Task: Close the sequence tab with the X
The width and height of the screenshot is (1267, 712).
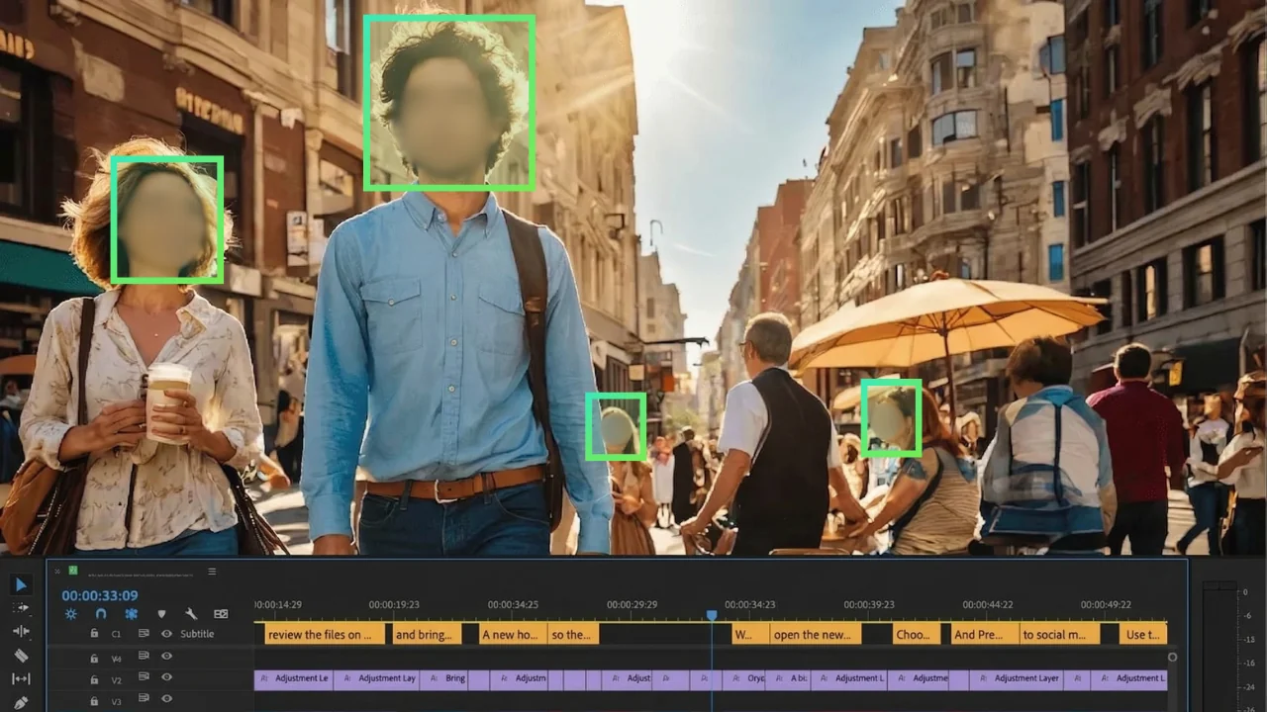Action: pyautogui.click(x=57, y=572)
